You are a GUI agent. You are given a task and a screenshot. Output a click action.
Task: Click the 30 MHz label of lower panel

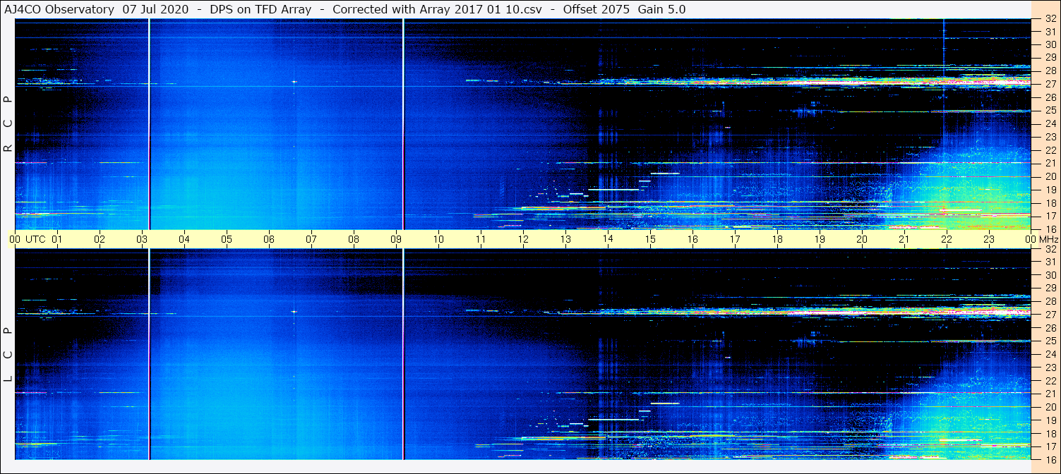(1050, 275)
